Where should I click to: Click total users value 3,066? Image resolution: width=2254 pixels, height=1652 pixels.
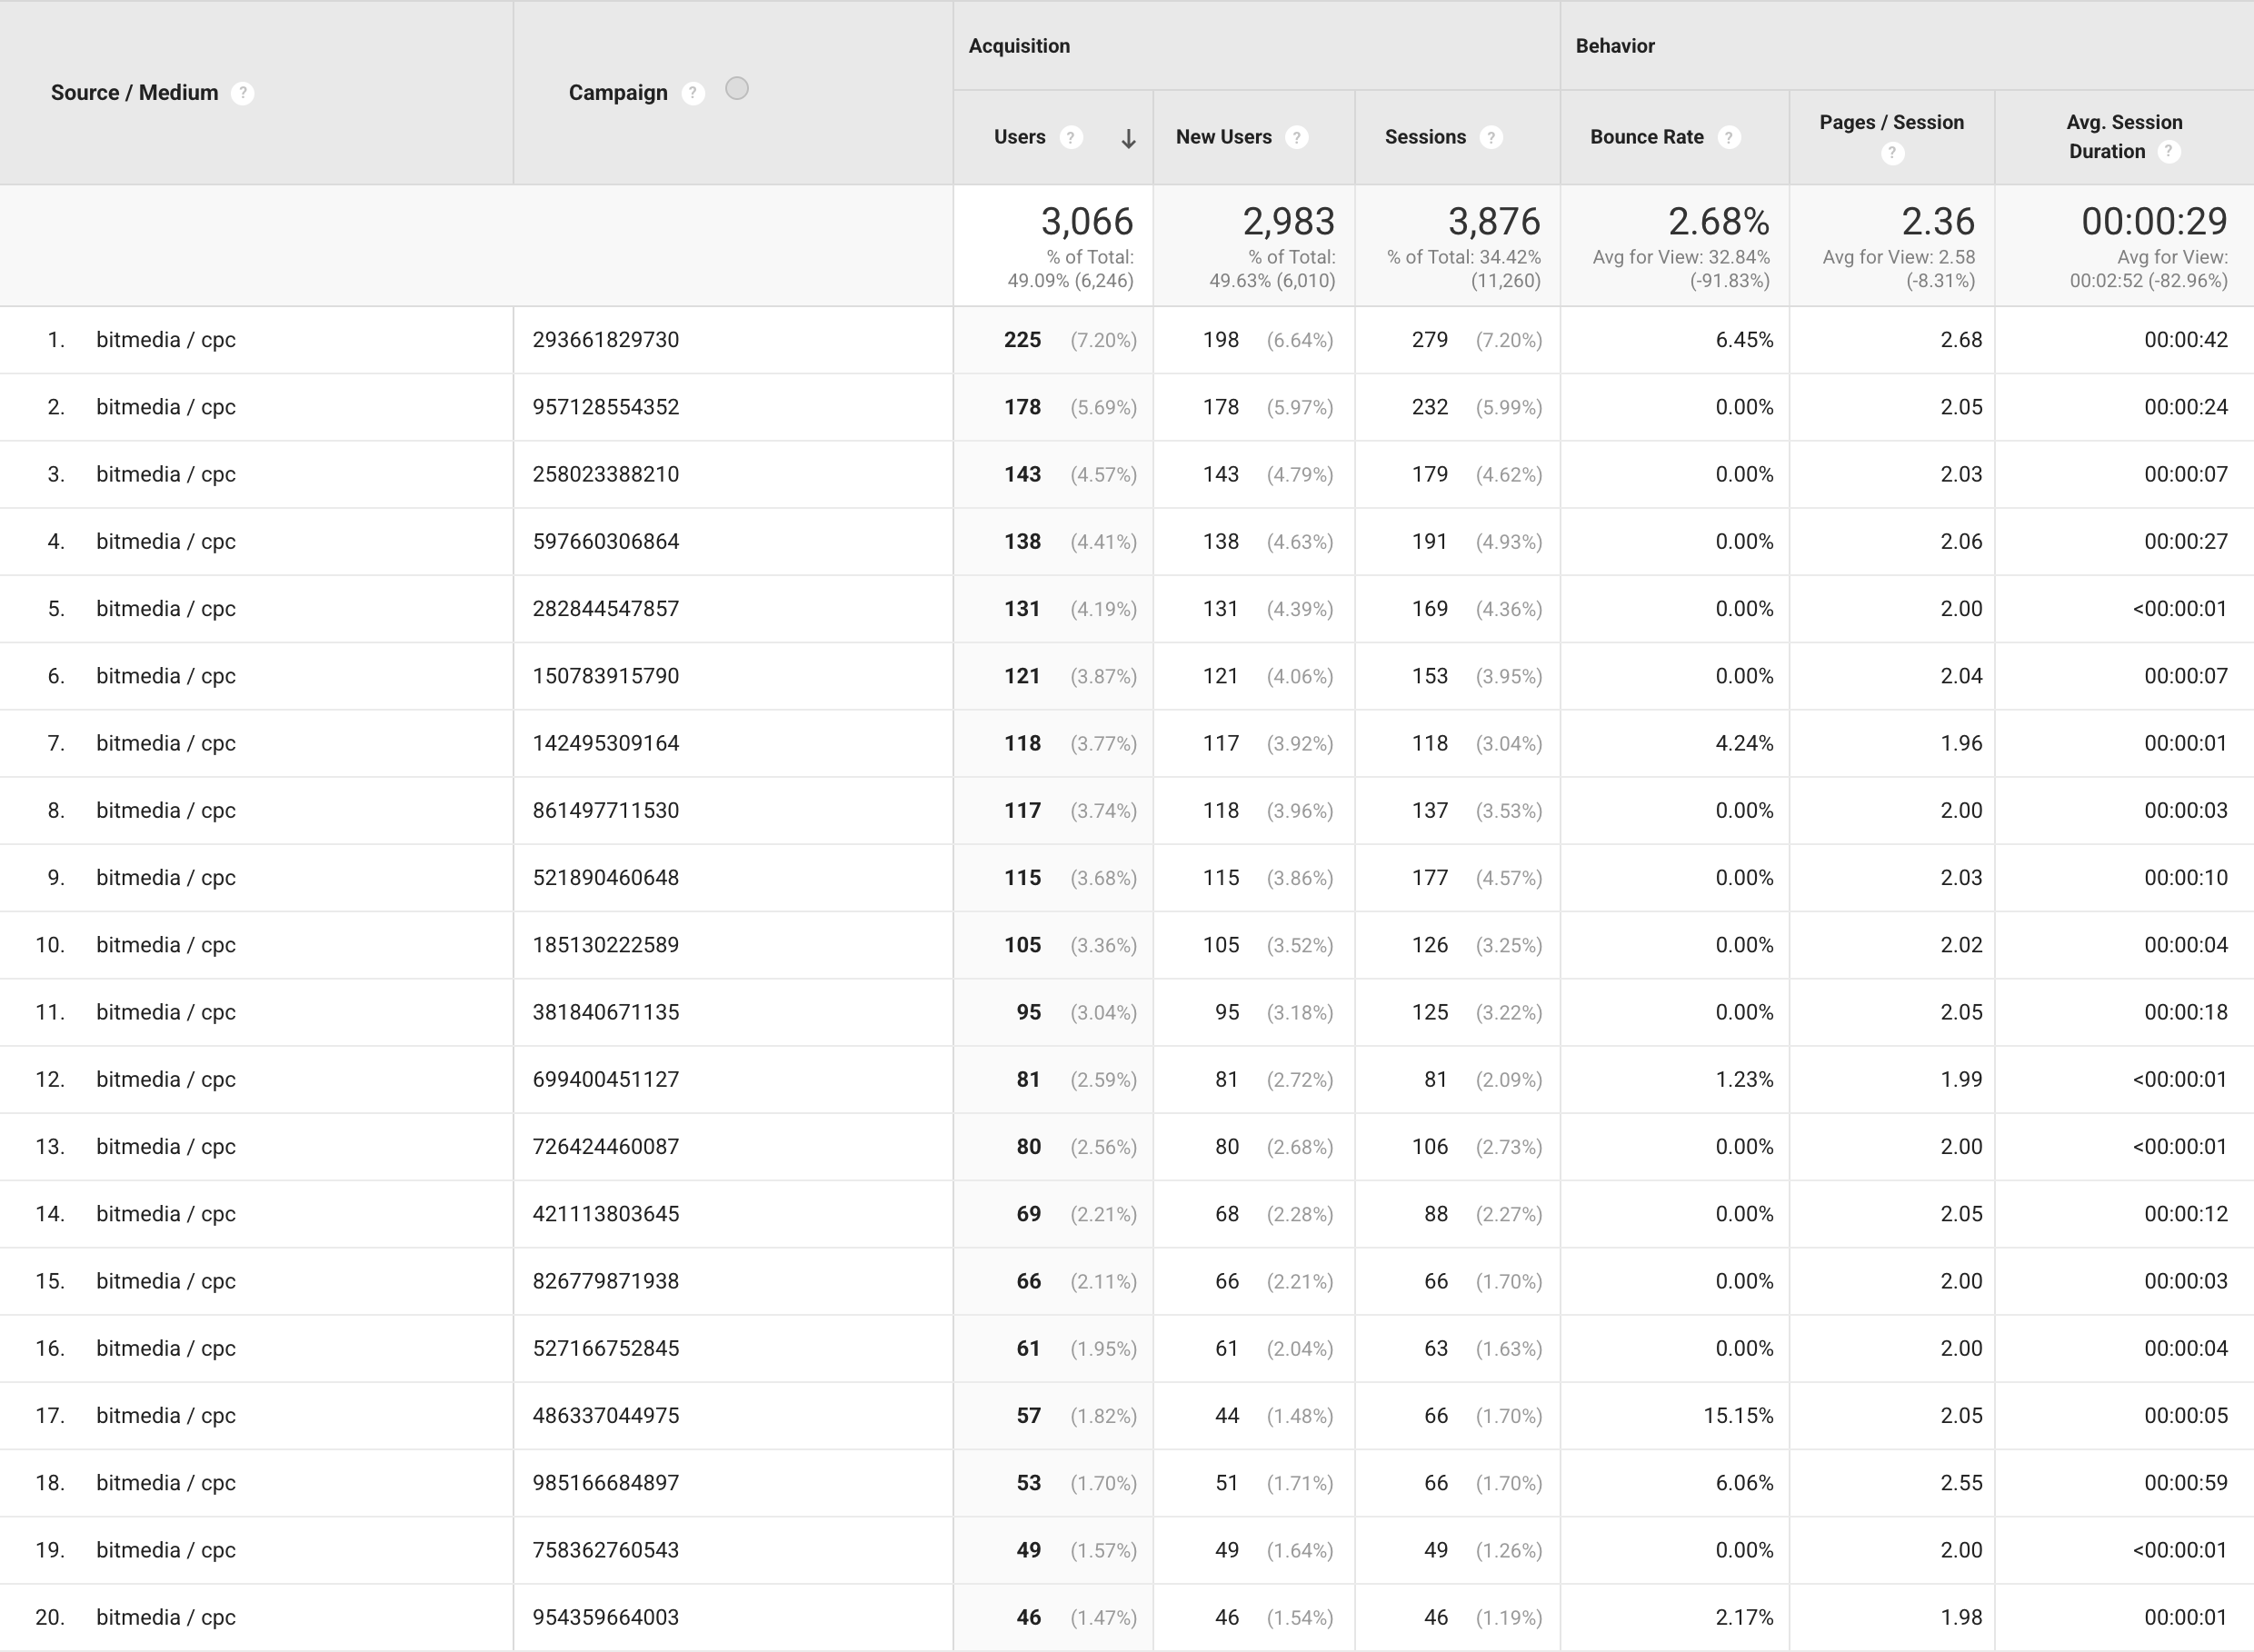(x=1087, y=221)
